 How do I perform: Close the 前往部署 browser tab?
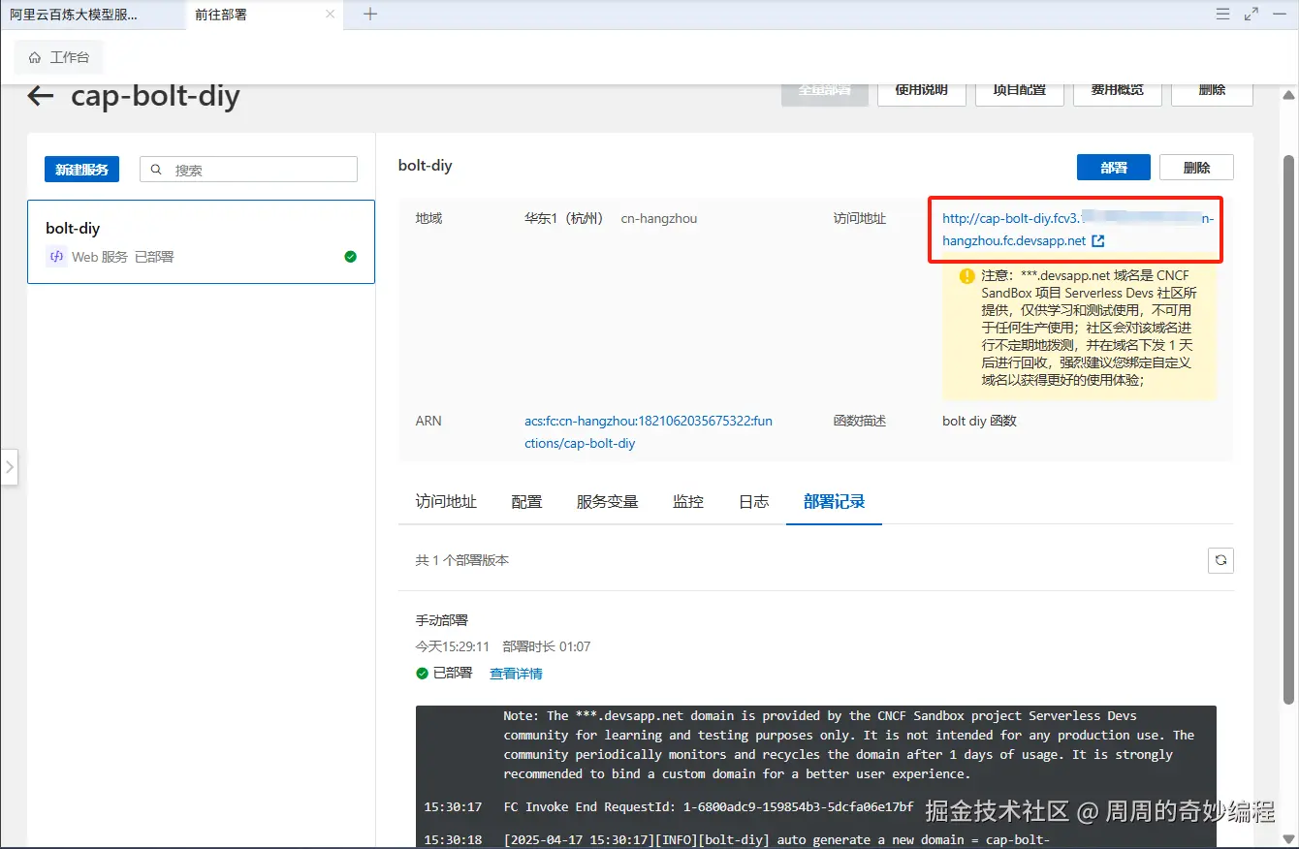(331, 15)
